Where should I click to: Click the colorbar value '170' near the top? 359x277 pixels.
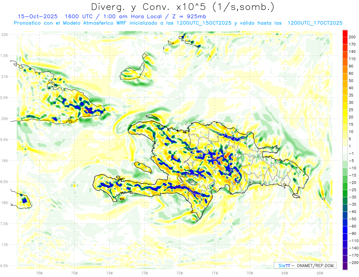point(352,45)
